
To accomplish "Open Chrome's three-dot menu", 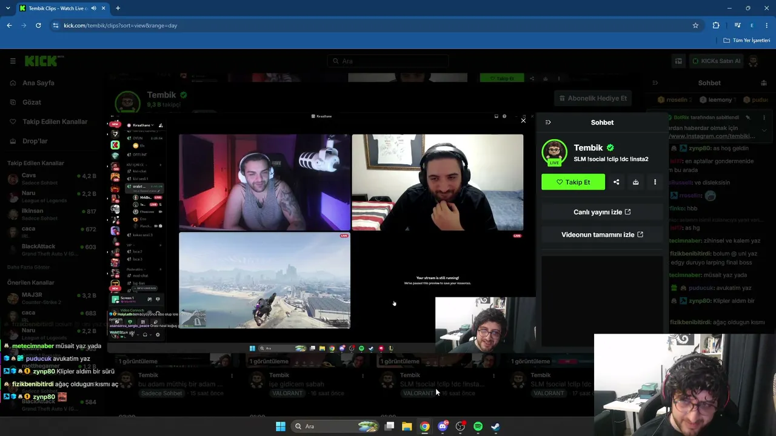I will click(x=766, y=25).
